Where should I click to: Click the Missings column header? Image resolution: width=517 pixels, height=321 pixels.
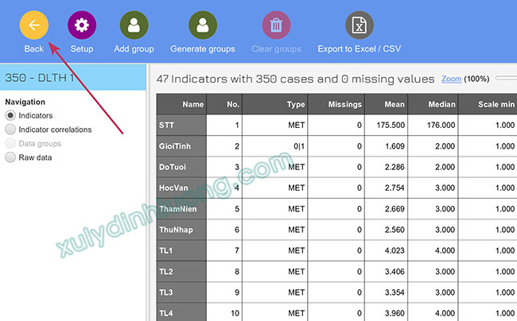point(339,104)
